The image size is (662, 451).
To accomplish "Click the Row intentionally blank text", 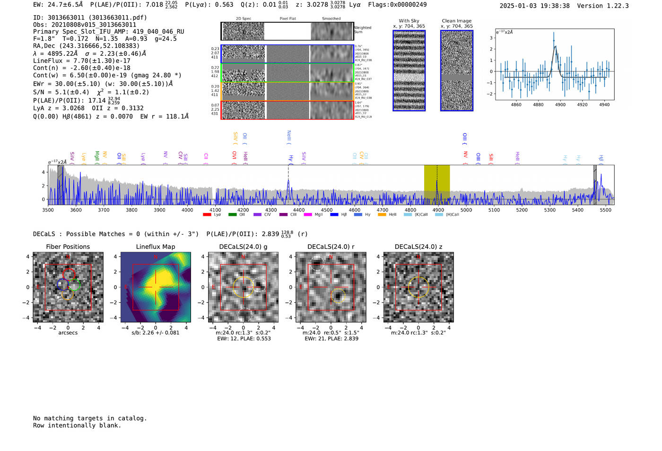I will [x=77, y=425].
